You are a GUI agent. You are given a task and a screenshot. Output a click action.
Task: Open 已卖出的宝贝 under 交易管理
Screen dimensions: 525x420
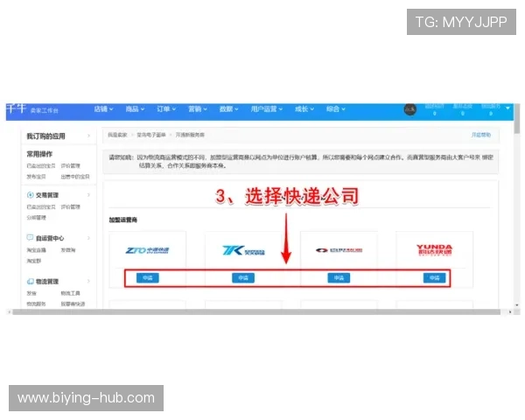[41, 207]
